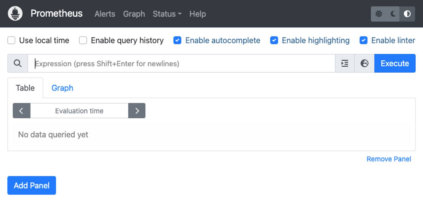423x206 pixels.
Task: Click the Execute button
Action: point(395,63)
